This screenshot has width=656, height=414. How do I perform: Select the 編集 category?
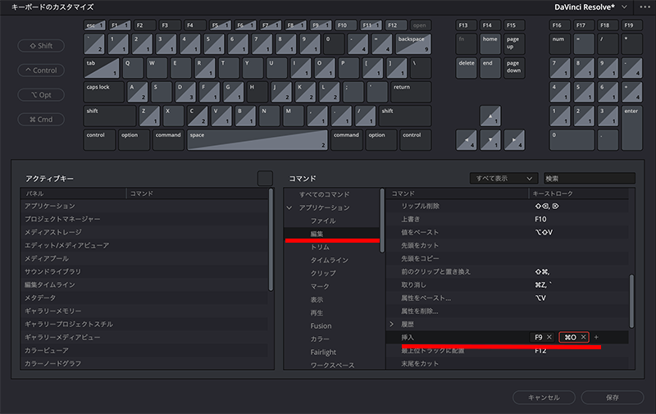tap(317, 234)
